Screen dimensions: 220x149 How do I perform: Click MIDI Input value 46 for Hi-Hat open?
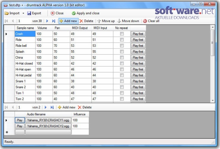pos(102,69)
